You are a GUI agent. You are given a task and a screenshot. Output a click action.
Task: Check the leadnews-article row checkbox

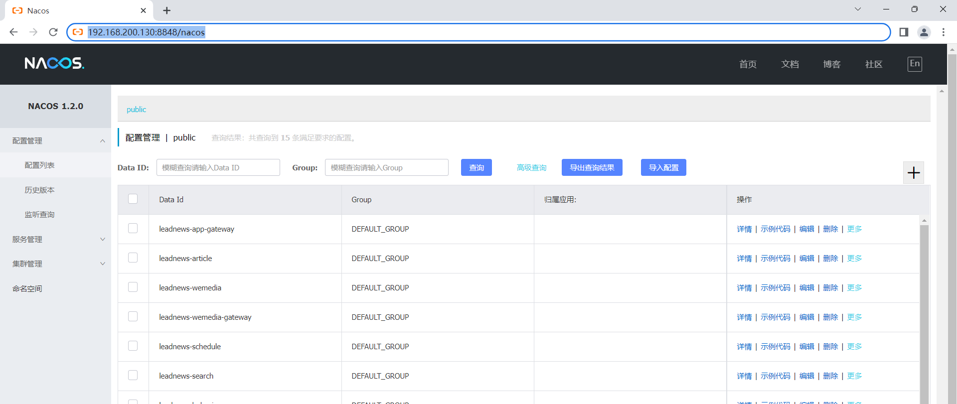[x=133, y=258]
